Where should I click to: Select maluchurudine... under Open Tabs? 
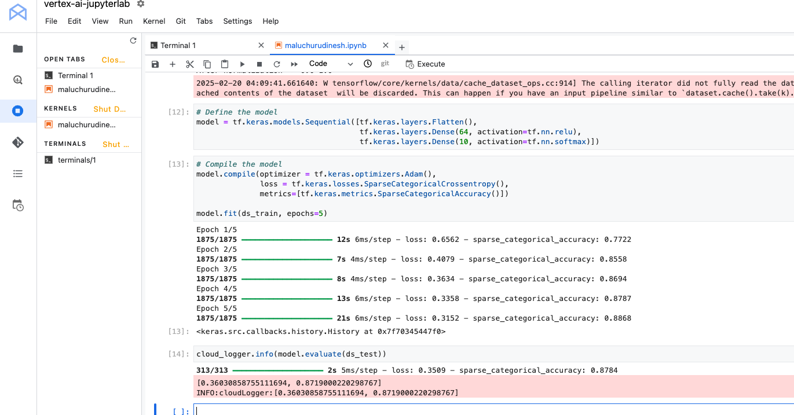pos(86,89)
